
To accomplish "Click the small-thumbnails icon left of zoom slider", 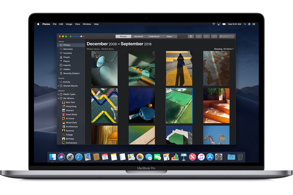I will [x=71, y=36].
